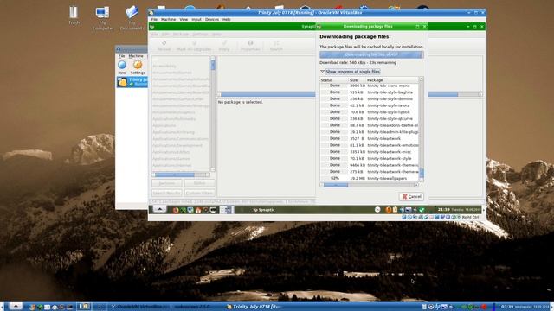
Task: Open File menu in VirtualBox Manager window
Action: [121, 56]
